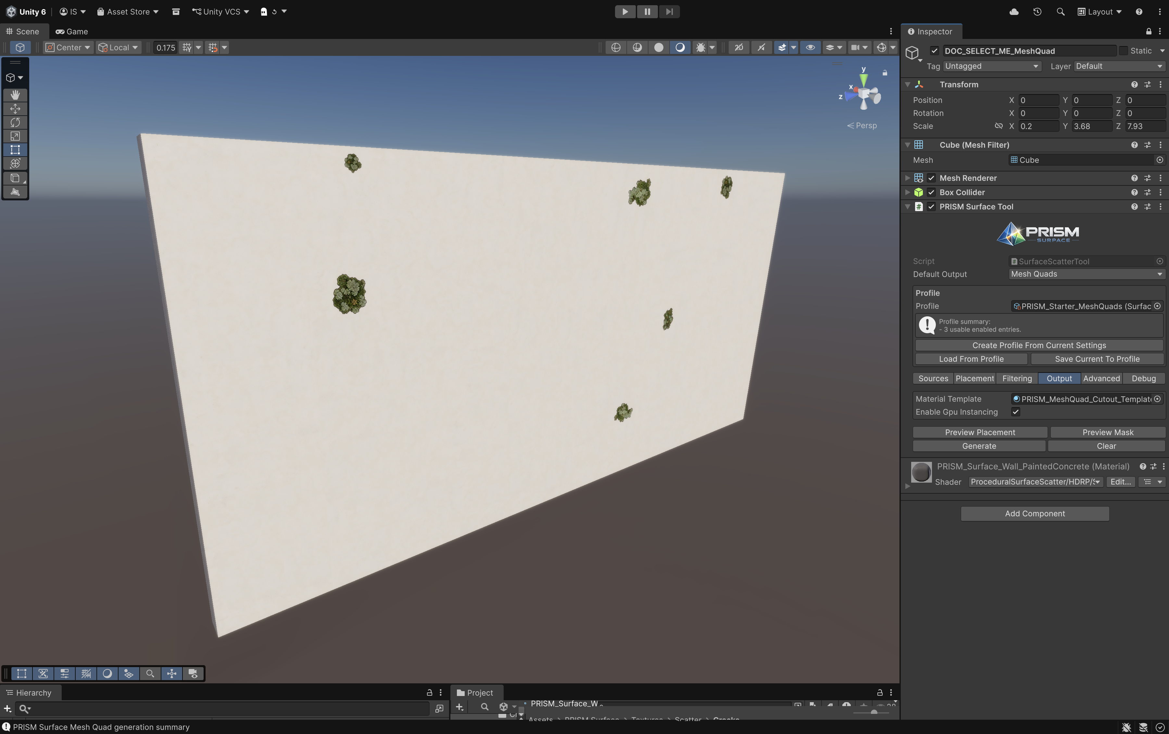
Task: Toggle the Static checkbox
Action: point(1124,51)
